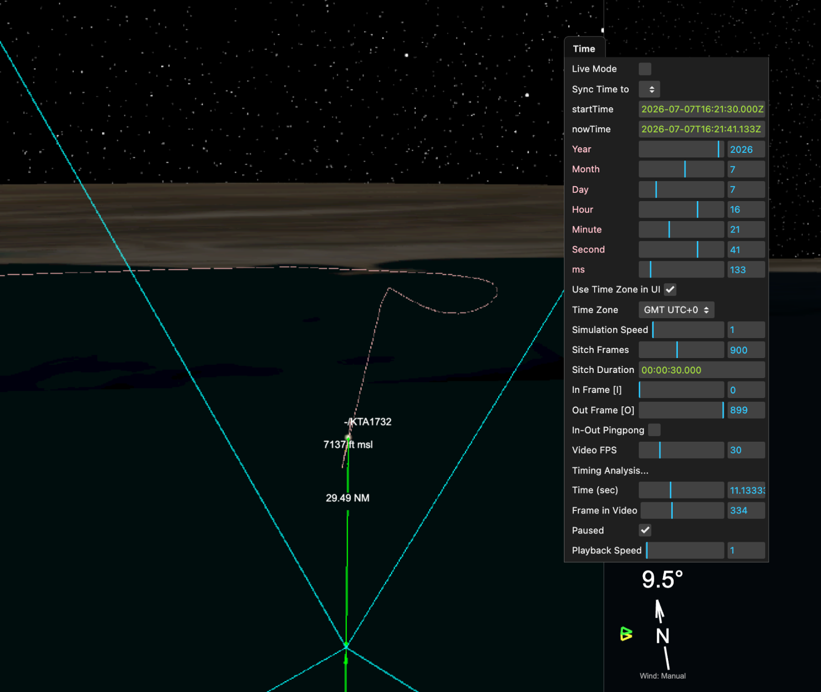Adjust the ms slider
The height and width of the screenshot is (692, 821).
pyautogui.click(x=681, y=269)
